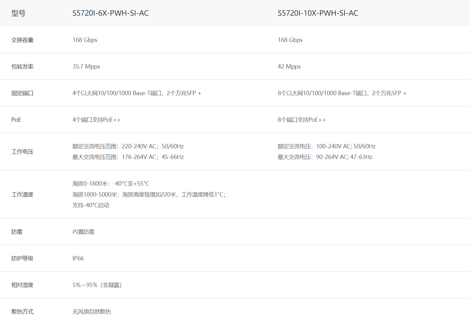Click the 固定端口 row label

(22, 93)
